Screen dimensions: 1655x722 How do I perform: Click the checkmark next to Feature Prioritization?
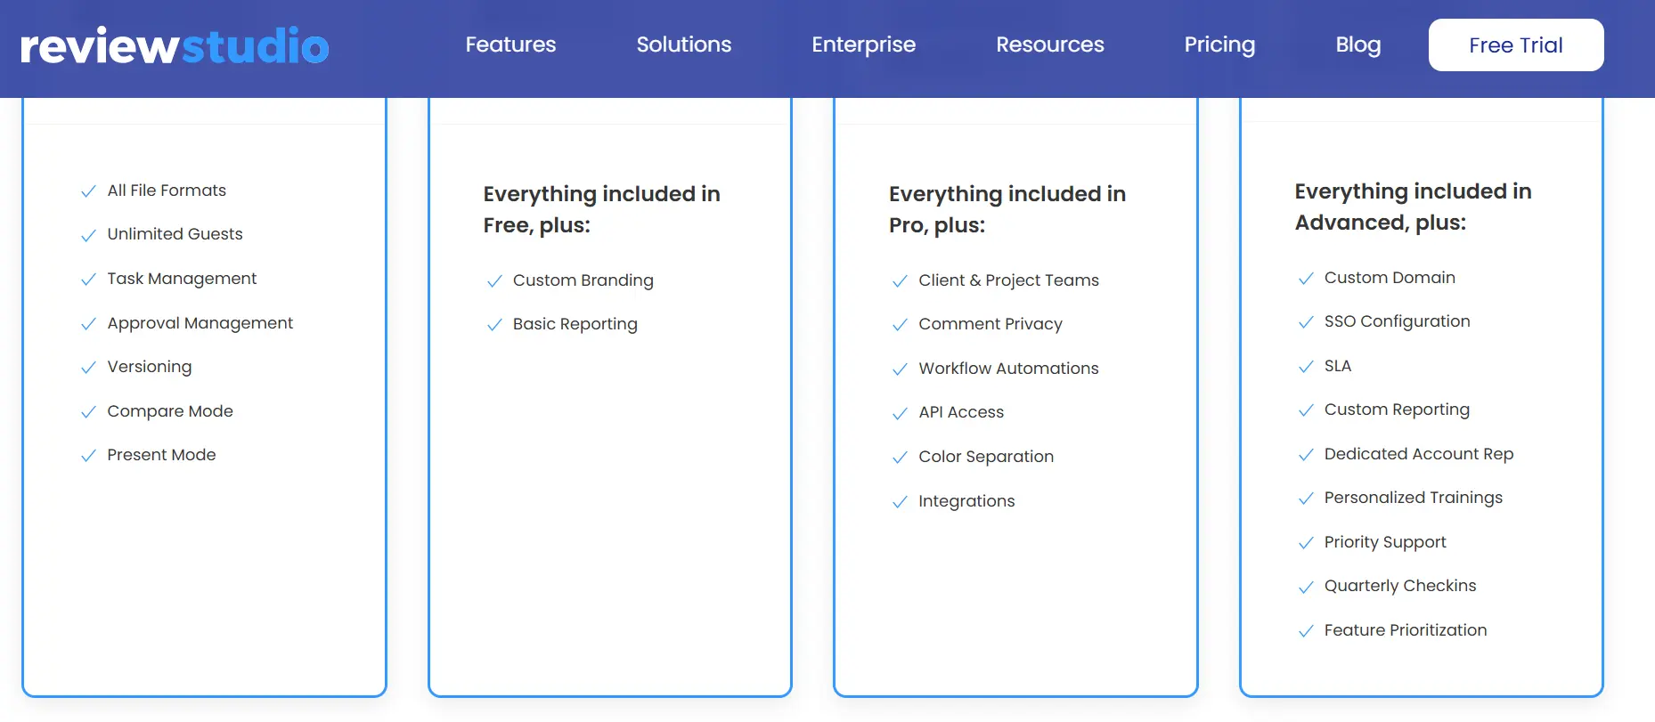click(x=1306, y=630)
